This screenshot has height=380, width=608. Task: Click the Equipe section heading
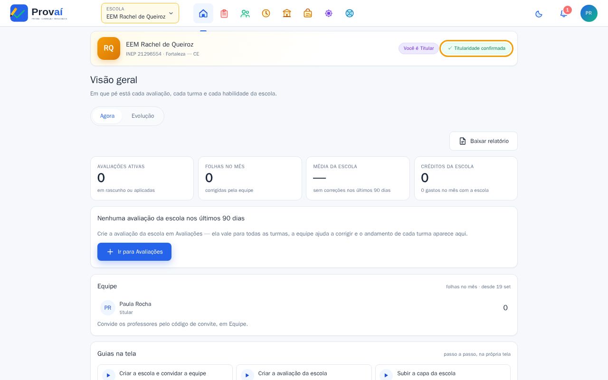tap(107, 286)
